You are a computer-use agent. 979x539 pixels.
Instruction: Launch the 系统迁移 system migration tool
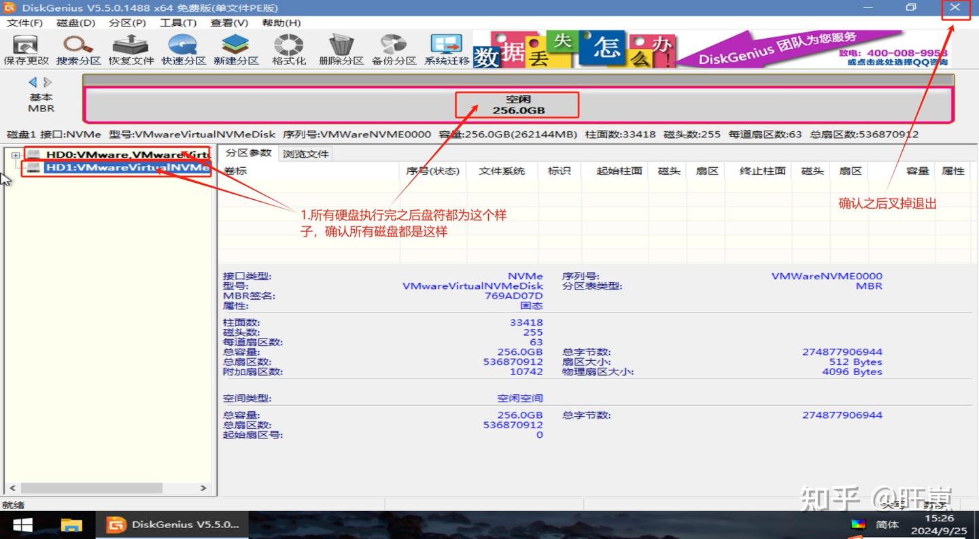pyautogui.click(x=447, y=50)
